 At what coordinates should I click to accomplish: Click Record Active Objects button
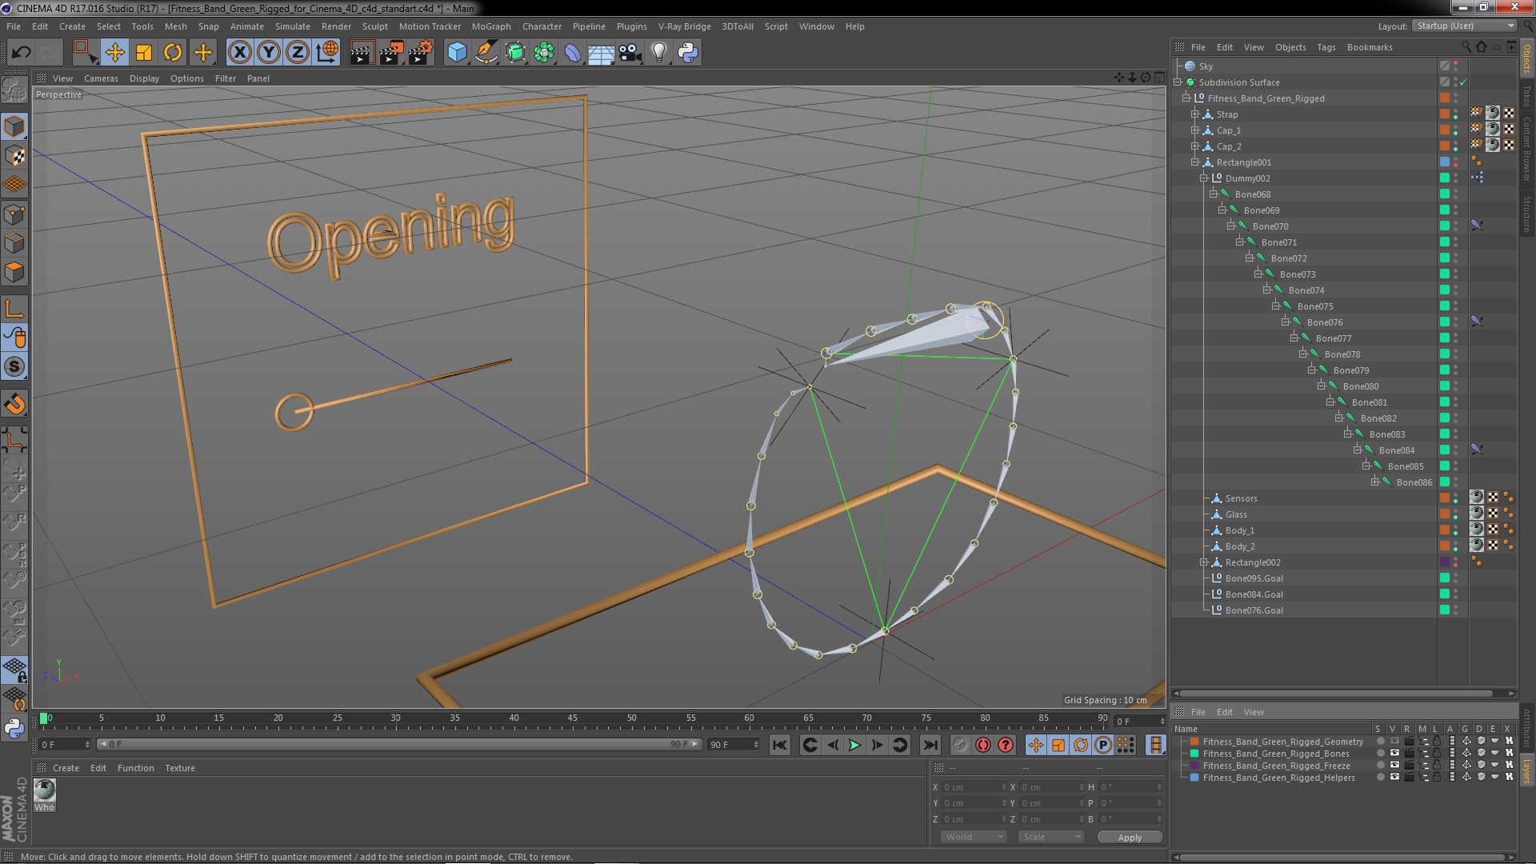pyautogui.click(x=961, y=745)
